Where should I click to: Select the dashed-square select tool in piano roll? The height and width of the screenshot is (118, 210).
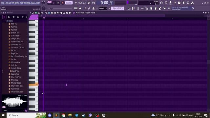tap(64, 13)
